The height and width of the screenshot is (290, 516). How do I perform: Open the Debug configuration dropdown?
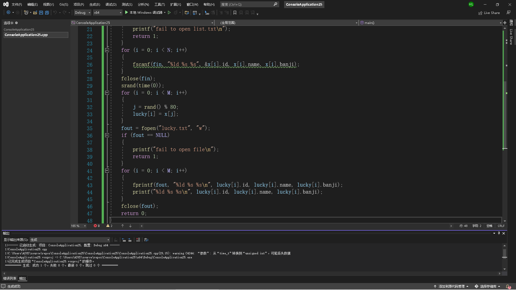tap(83, 13)
